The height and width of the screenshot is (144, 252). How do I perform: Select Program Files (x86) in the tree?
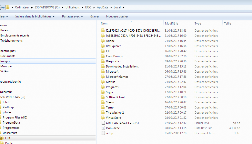click(x=15, y=117)
